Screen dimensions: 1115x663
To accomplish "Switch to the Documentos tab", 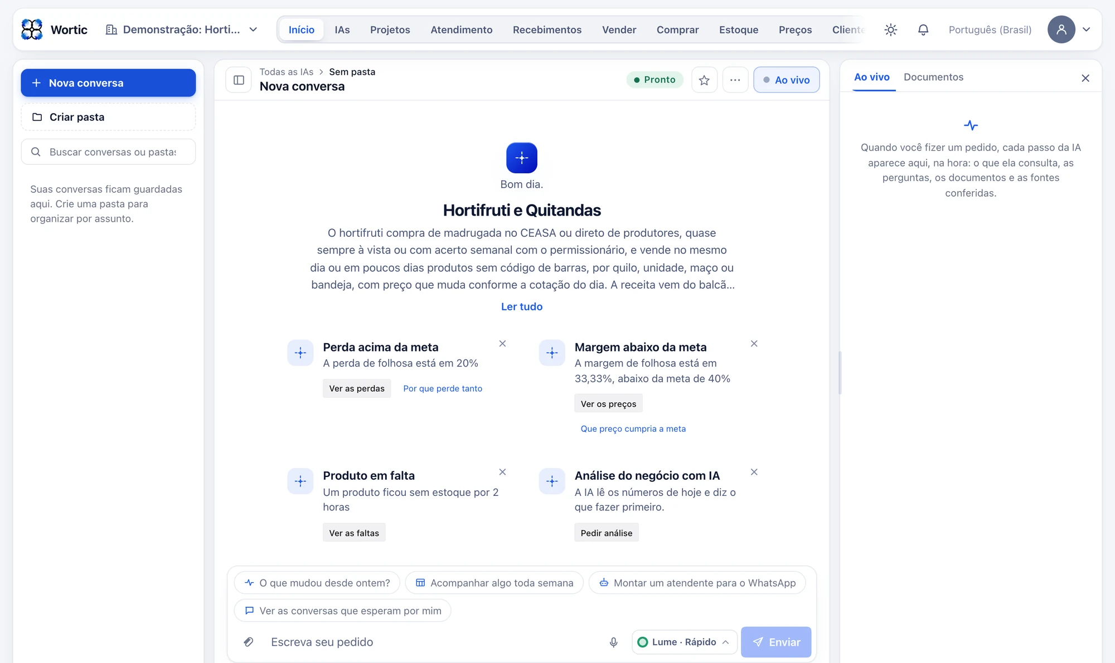I will pos(933,77).
